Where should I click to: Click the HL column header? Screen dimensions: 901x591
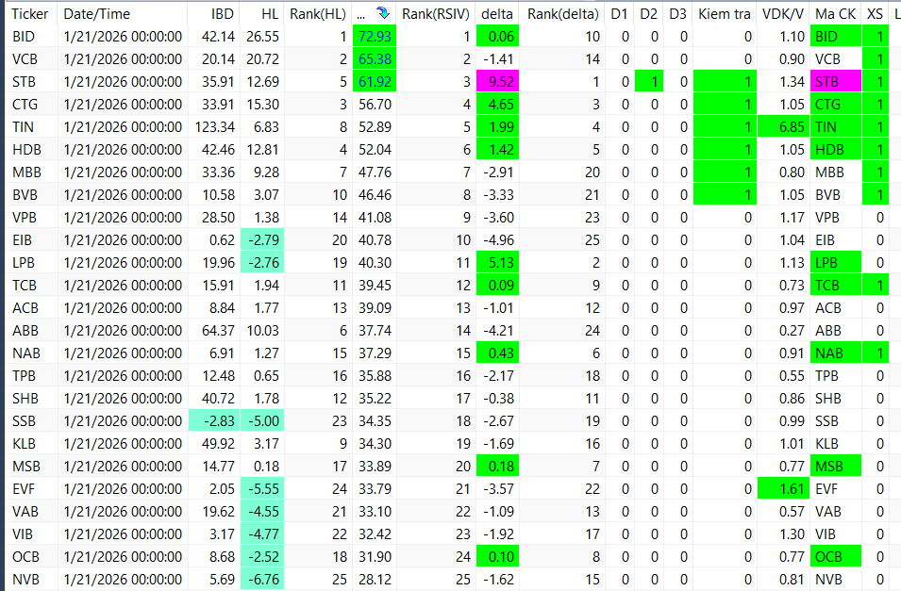270,14
